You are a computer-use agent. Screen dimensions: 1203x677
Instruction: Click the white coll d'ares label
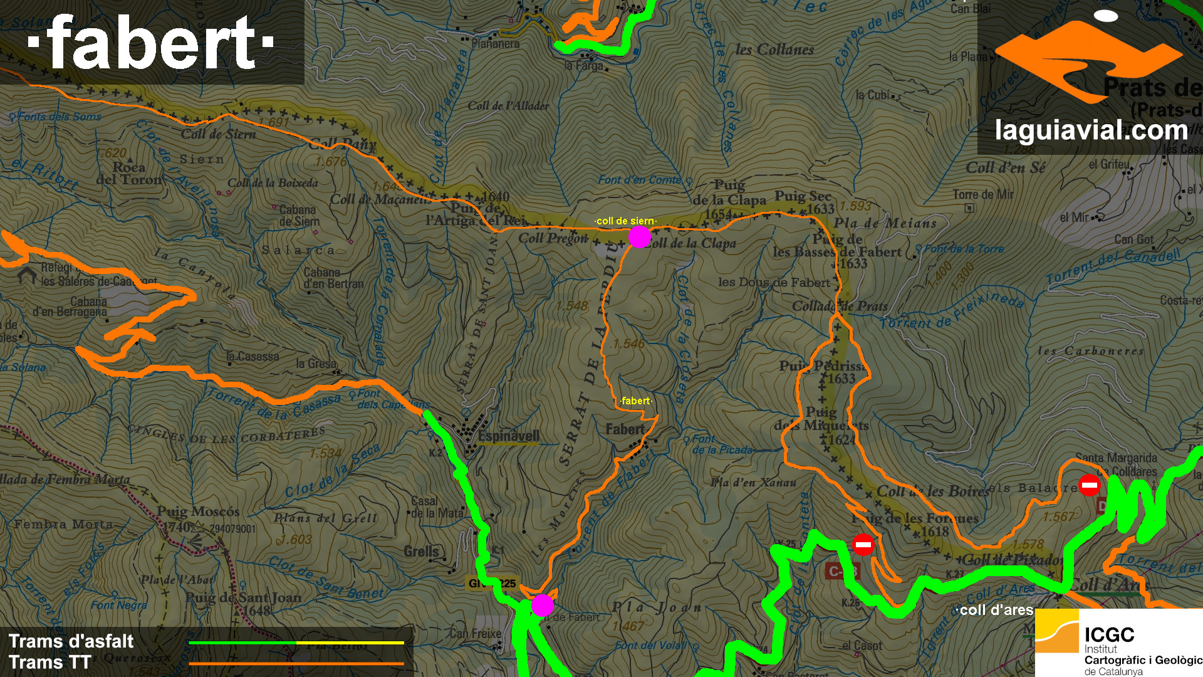995,610
